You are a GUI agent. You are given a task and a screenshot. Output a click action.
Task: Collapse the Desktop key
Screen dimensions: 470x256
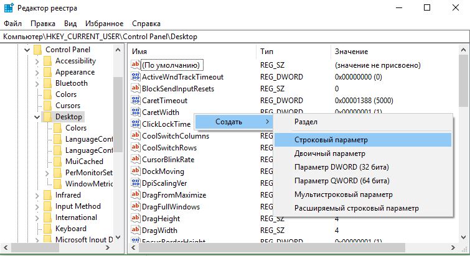pyautogui.click(x=37, y=117)
